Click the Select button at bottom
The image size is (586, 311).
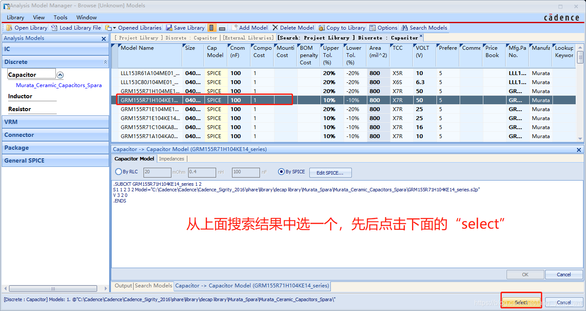click(x=521, y=302)
